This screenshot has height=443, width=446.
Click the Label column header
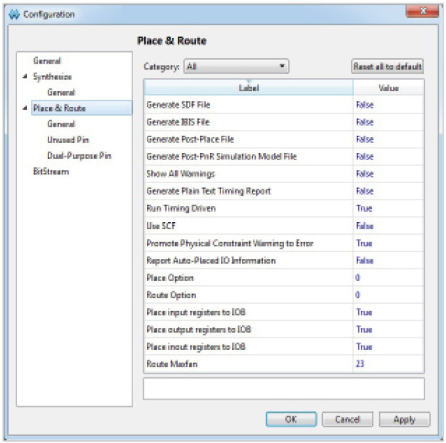(x=249, y=88)
